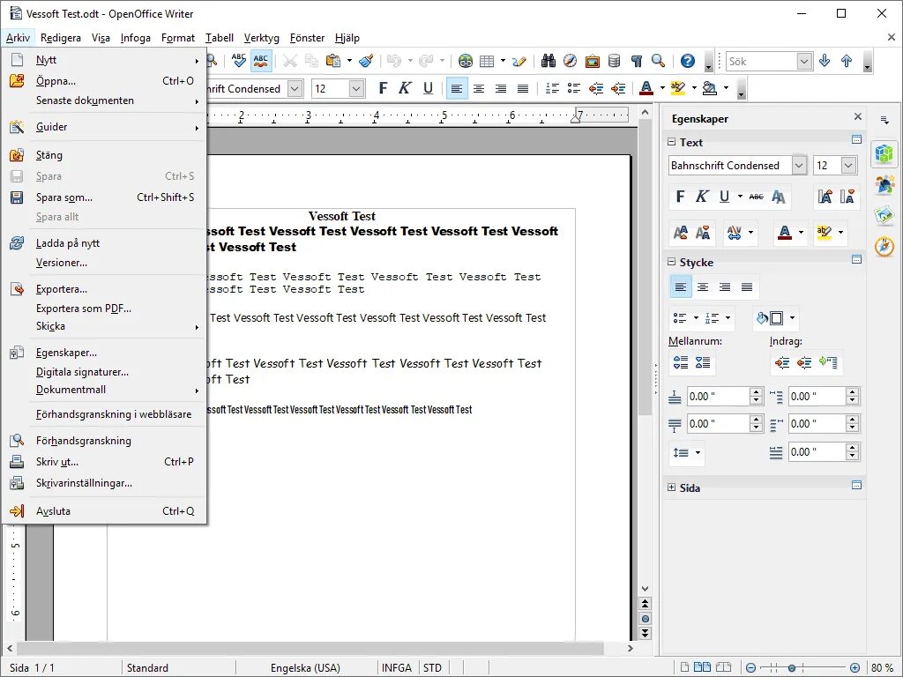The image size is (903, 677).
Task: Align text left in formatting toolbar
Action: pyautogui.click(x=457, y=88)
